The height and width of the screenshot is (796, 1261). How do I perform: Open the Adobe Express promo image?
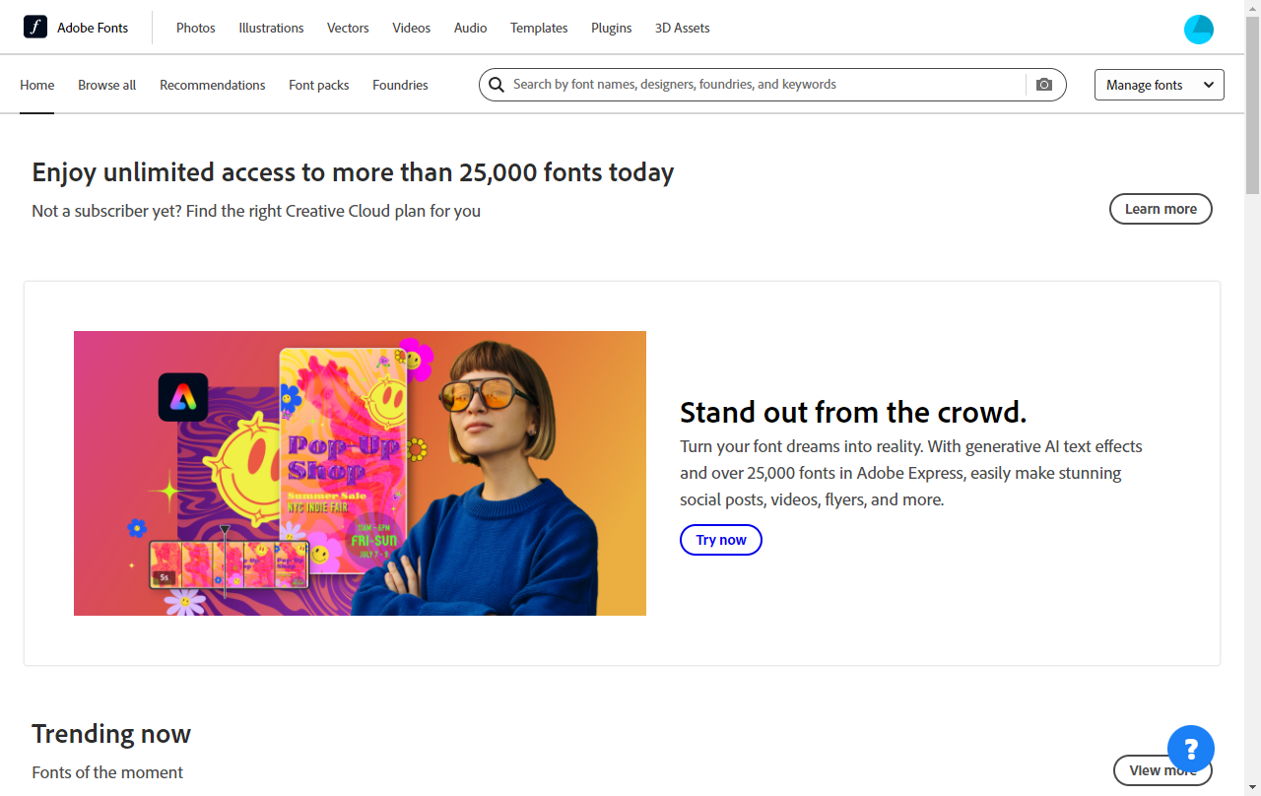(360, 473)
